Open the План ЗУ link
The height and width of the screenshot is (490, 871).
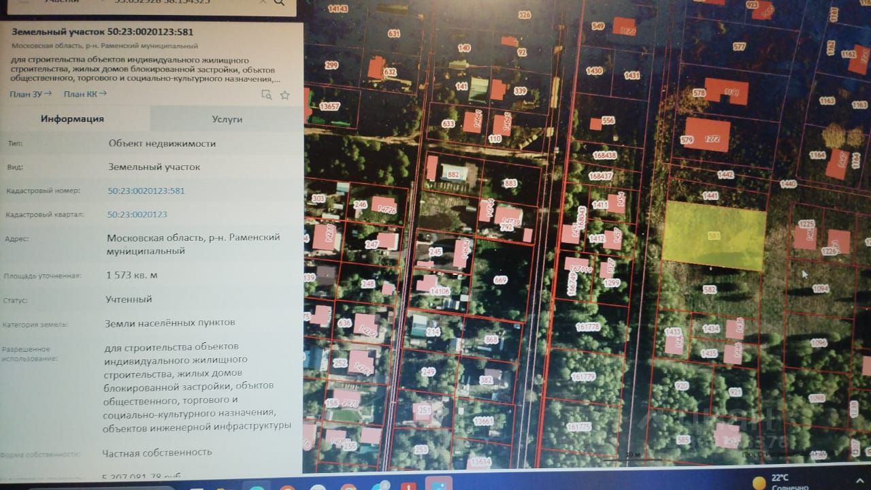30,94
